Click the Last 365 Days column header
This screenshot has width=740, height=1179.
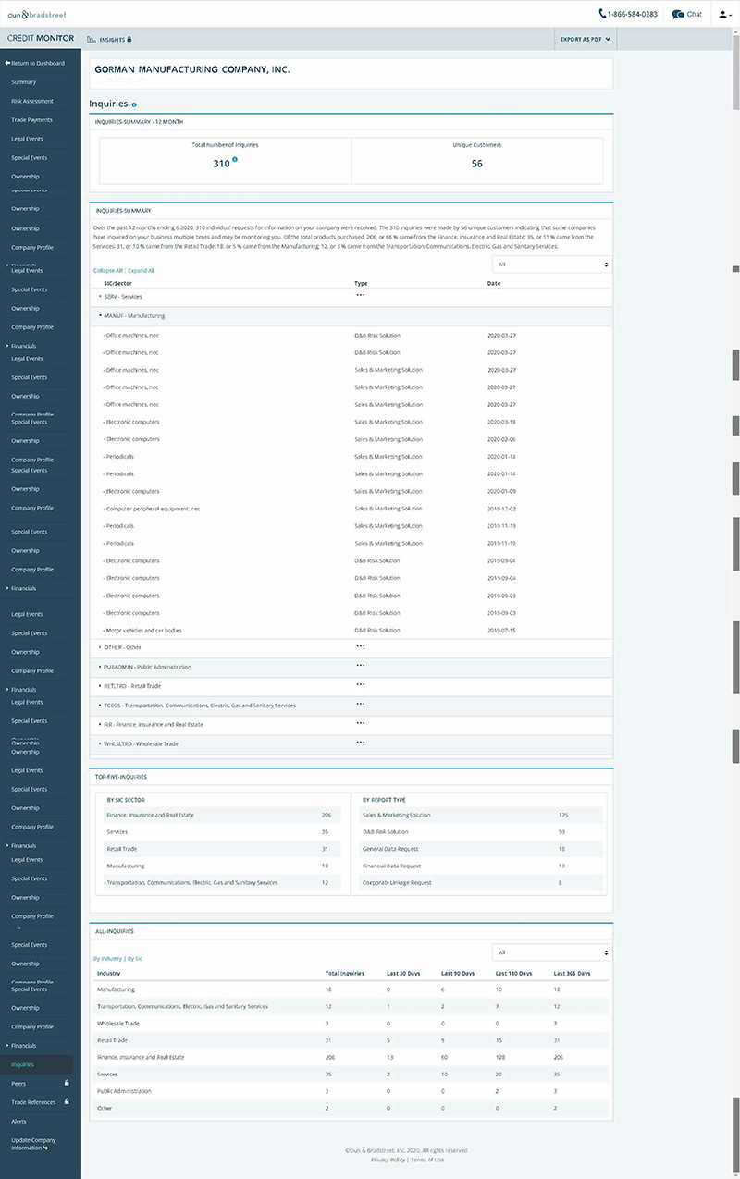tap(573, 973)
